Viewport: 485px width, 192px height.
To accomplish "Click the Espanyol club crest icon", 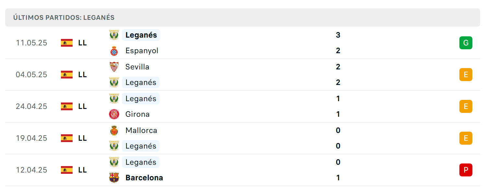I will click(x=114, y=51).
